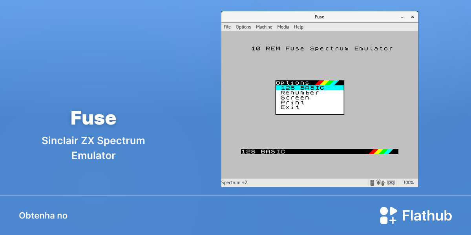Select Screen in the Options list

[x=310, y=98]
